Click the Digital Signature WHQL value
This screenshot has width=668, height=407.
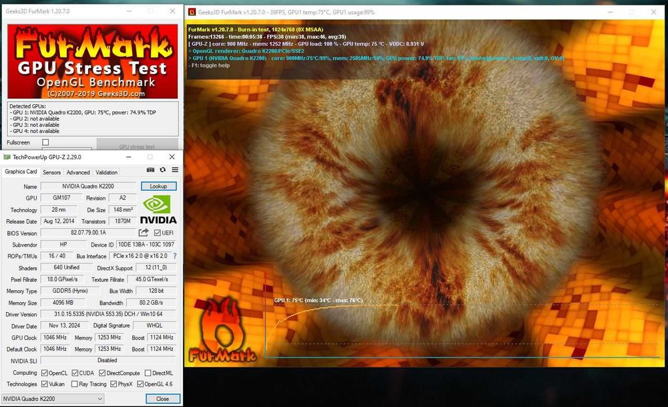(x=155, y=325)
